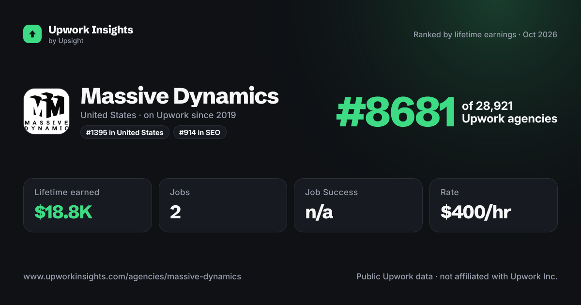Click the green Upwork Insights arrow logo
Viewport: 581px width, 305px height.
(x=32, y=34)
